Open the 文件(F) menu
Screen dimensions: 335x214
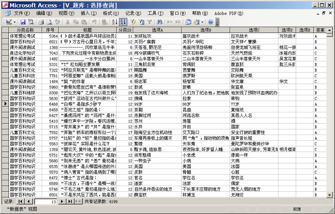click(22, 13)
